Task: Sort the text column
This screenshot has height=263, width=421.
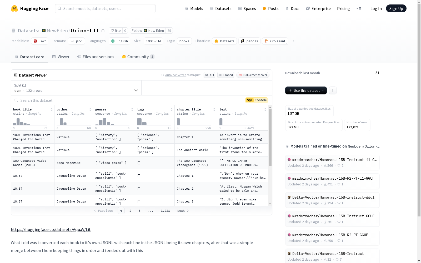Action: click(265, 109)
